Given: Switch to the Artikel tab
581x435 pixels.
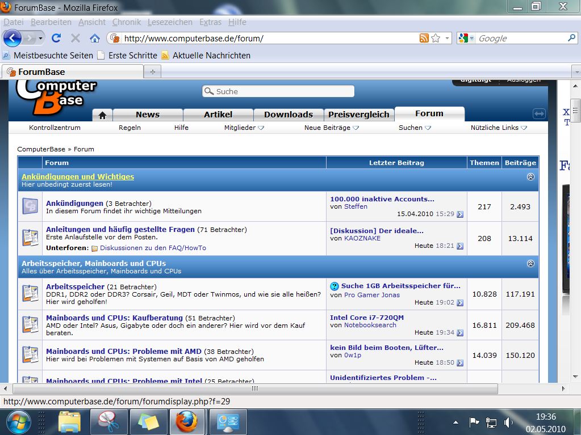Looking at the screenshot, I should click(218, 115).
